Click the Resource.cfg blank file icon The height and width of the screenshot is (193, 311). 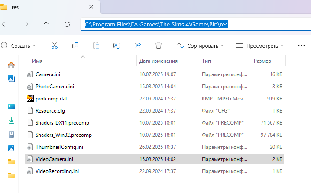point(30,111)
